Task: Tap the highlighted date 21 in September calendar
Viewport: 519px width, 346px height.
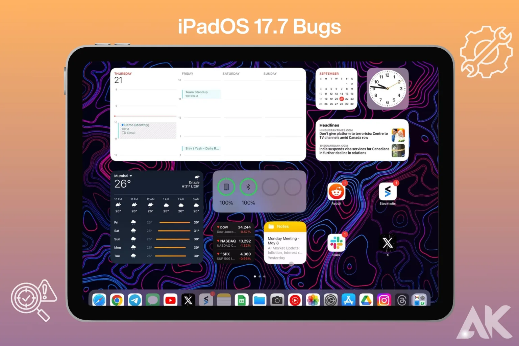Action: 342,99
